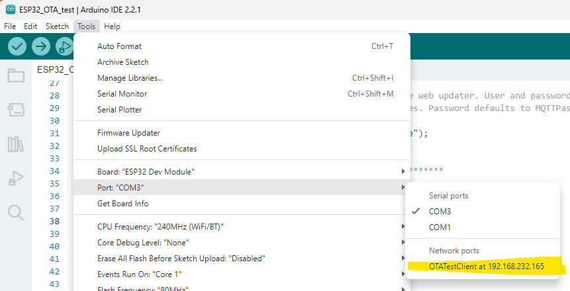Click the Arduino IDE logo in title bar

tap(11, 9)
